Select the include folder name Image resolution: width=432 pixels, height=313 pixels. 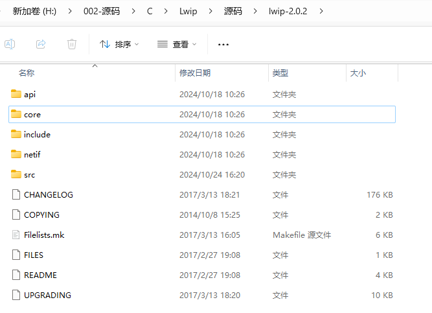pyautogui.click(x=37, y=135)
